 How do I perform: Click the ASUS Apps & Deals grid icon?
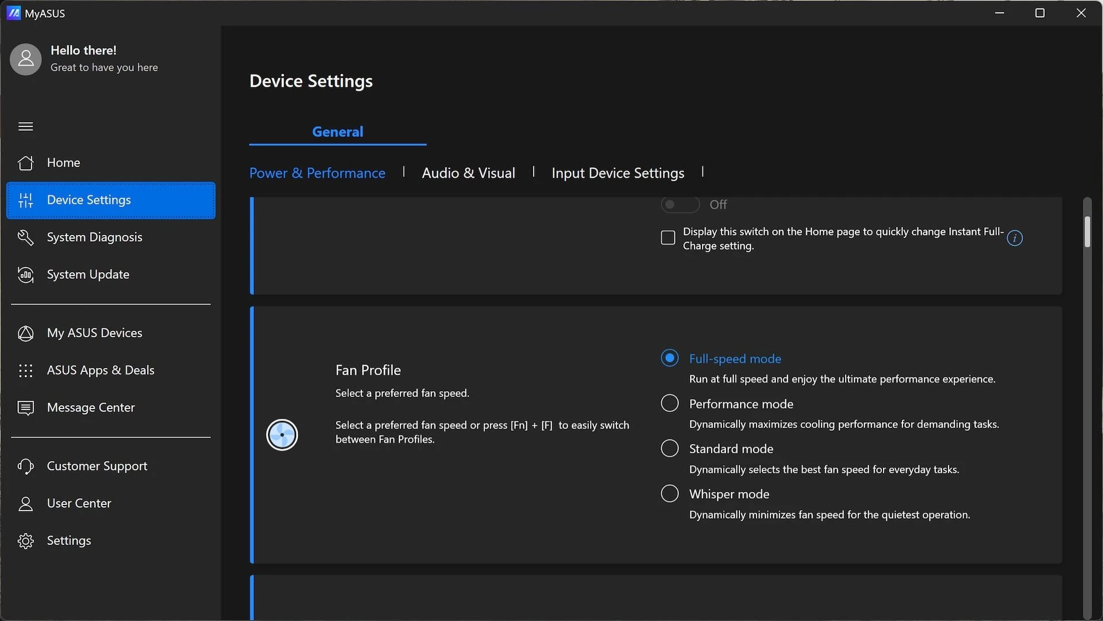pyautogui.click(x=26, y=371)
